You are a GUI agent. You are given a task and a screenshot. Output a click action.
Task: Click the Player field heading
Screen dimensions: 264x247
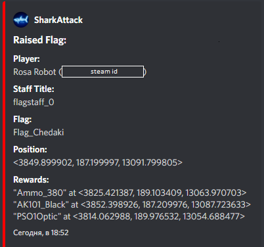click(x=26, y=59)
